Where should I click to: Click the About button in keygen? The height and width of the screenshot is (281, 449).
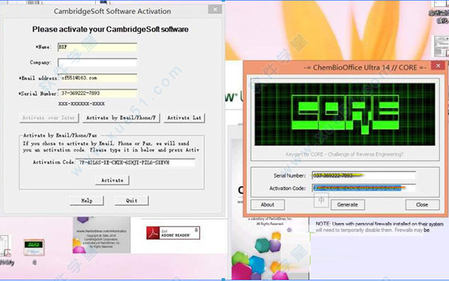point(267,205)
